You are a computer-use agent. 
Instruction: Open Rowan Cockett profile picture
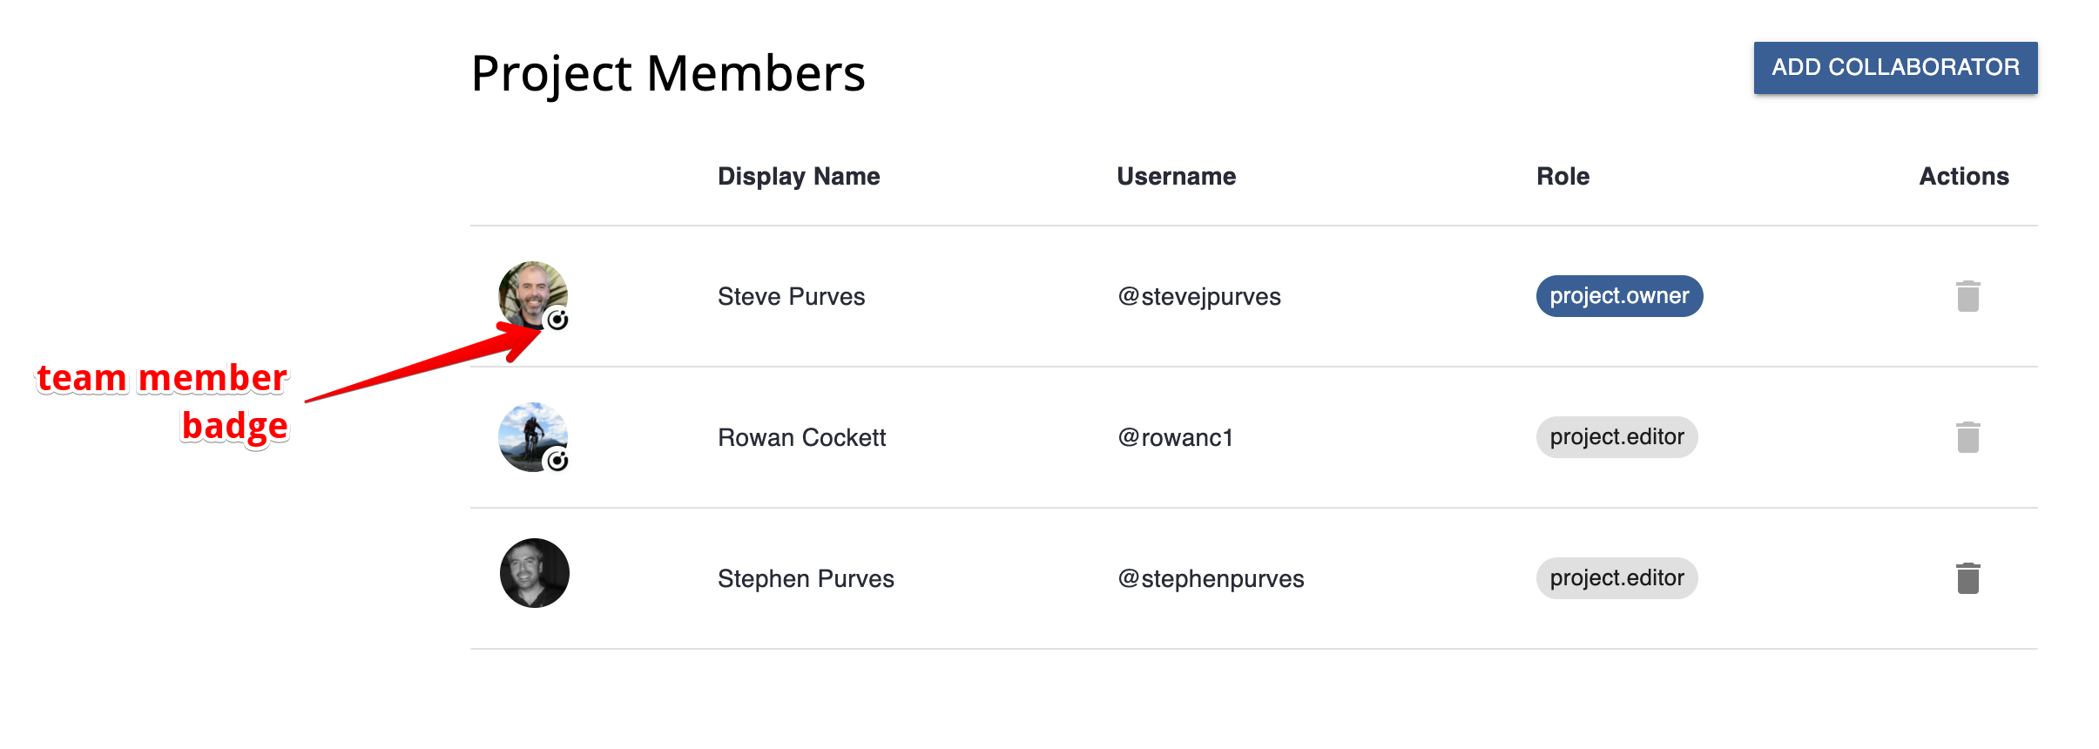coord(533,437)
